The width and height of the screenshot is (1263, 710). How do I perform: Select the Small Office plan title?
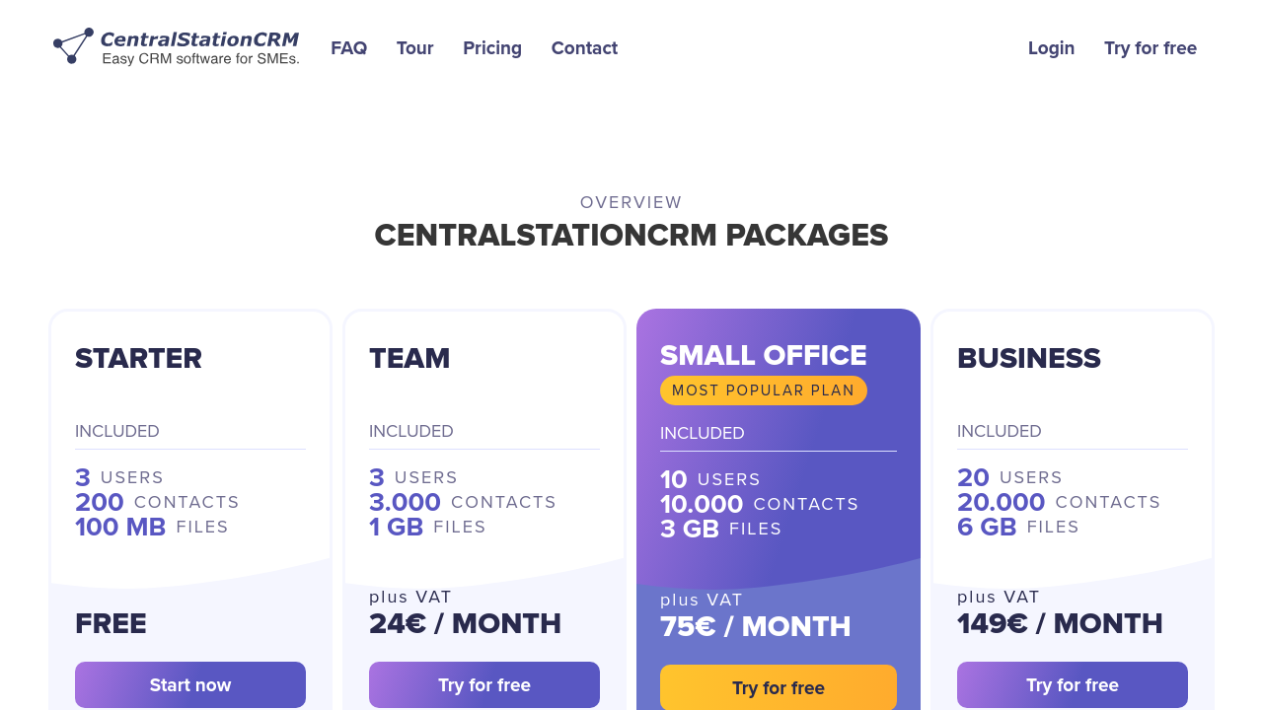point(763,355)
